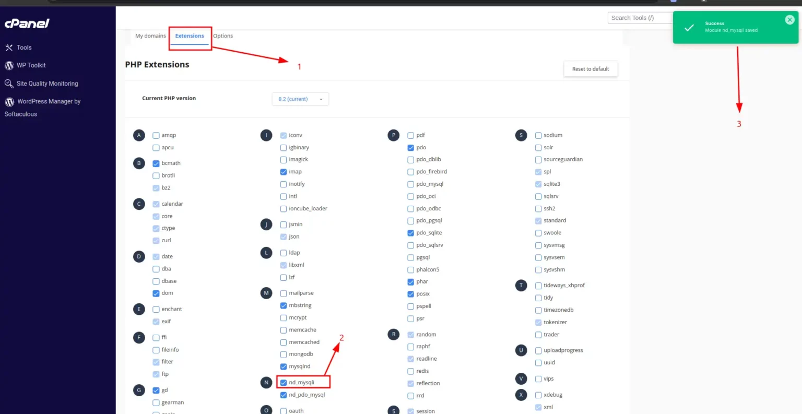Enable the xdebug extension
802x414 pixels.
point(538,395)
